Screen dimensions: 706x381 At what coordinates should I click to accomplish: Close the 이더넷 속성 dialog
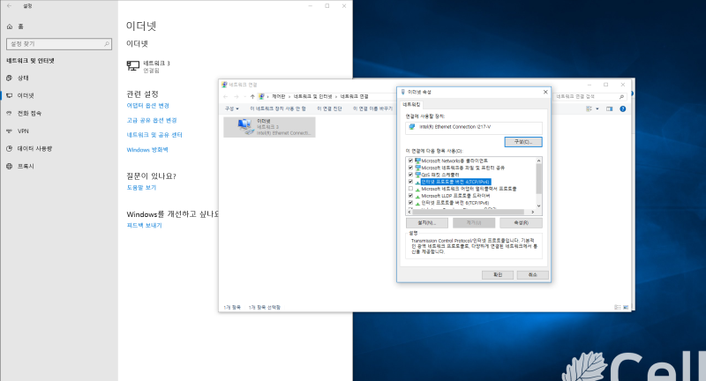coord(545,92)
